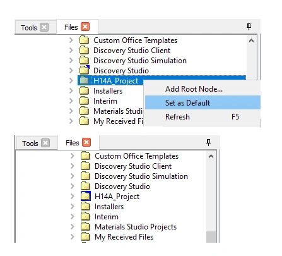Click Discovery Studio Client folder icon, lower panel
The width and height of the screenshot is (282, 256).
[85, 166]
